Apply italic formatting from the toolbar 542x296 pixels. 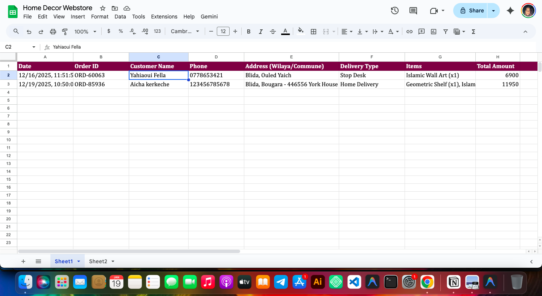(260, 31)
